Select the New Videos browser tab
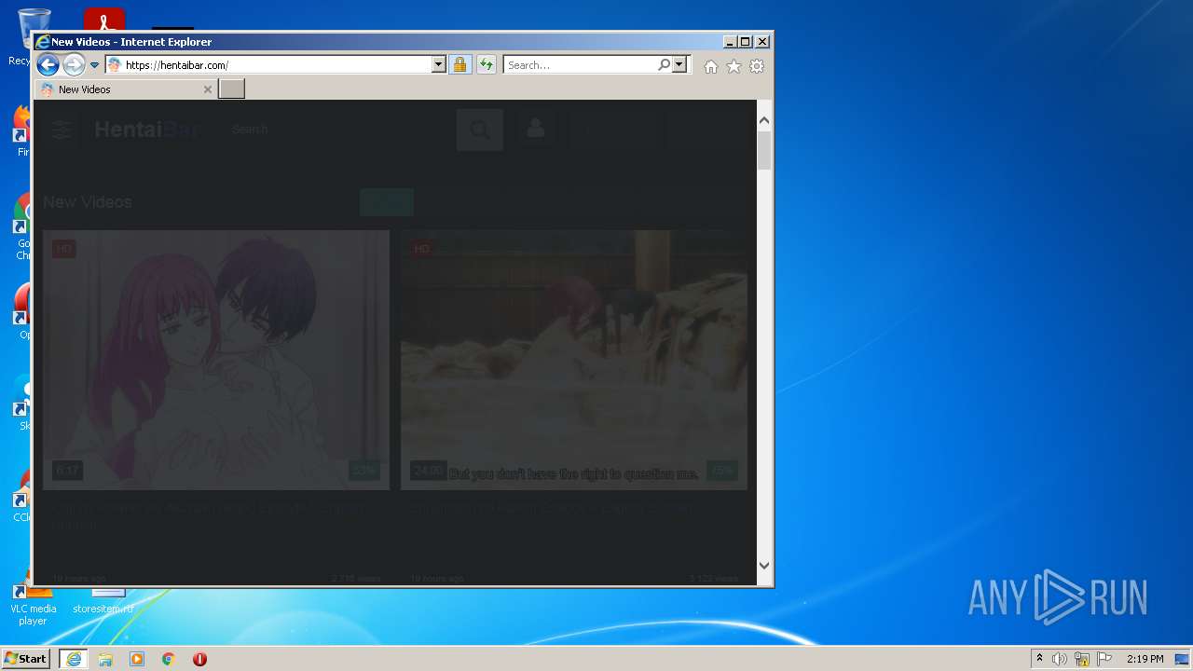This screenshot has height=671, width=1193. point(125,89)
